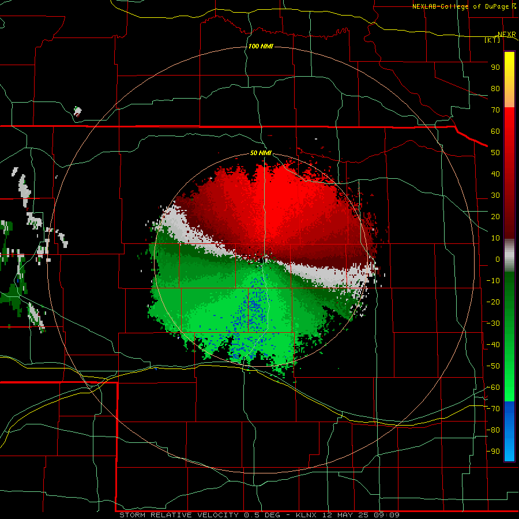Image resolution: width=519 pixels, height=519 pixels.
Task: Click the positive 40 scale value
Action: [495, 174]
